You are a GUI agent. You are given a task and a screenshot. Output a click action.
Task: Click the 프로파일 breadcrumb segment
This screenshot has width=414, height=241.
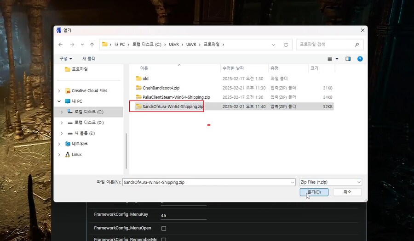[212, 45]
